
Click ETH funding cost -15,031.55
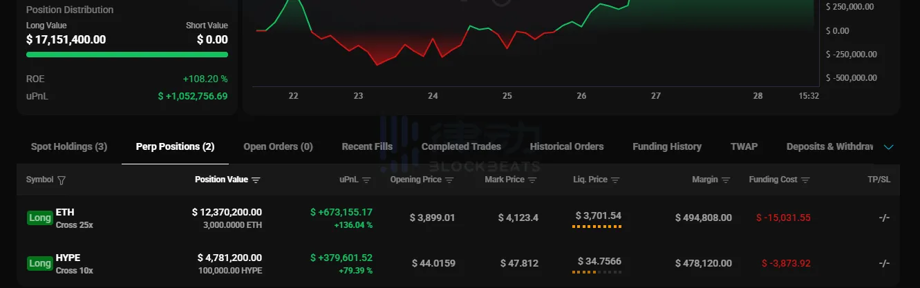[783, 218]
